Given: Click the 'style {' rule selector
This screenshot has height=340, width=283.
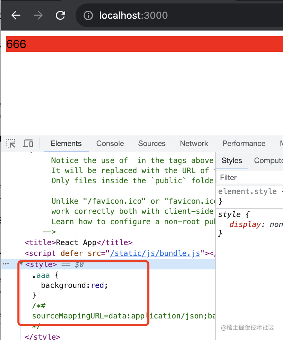Looking at the screenshot, I should point(234,214).
